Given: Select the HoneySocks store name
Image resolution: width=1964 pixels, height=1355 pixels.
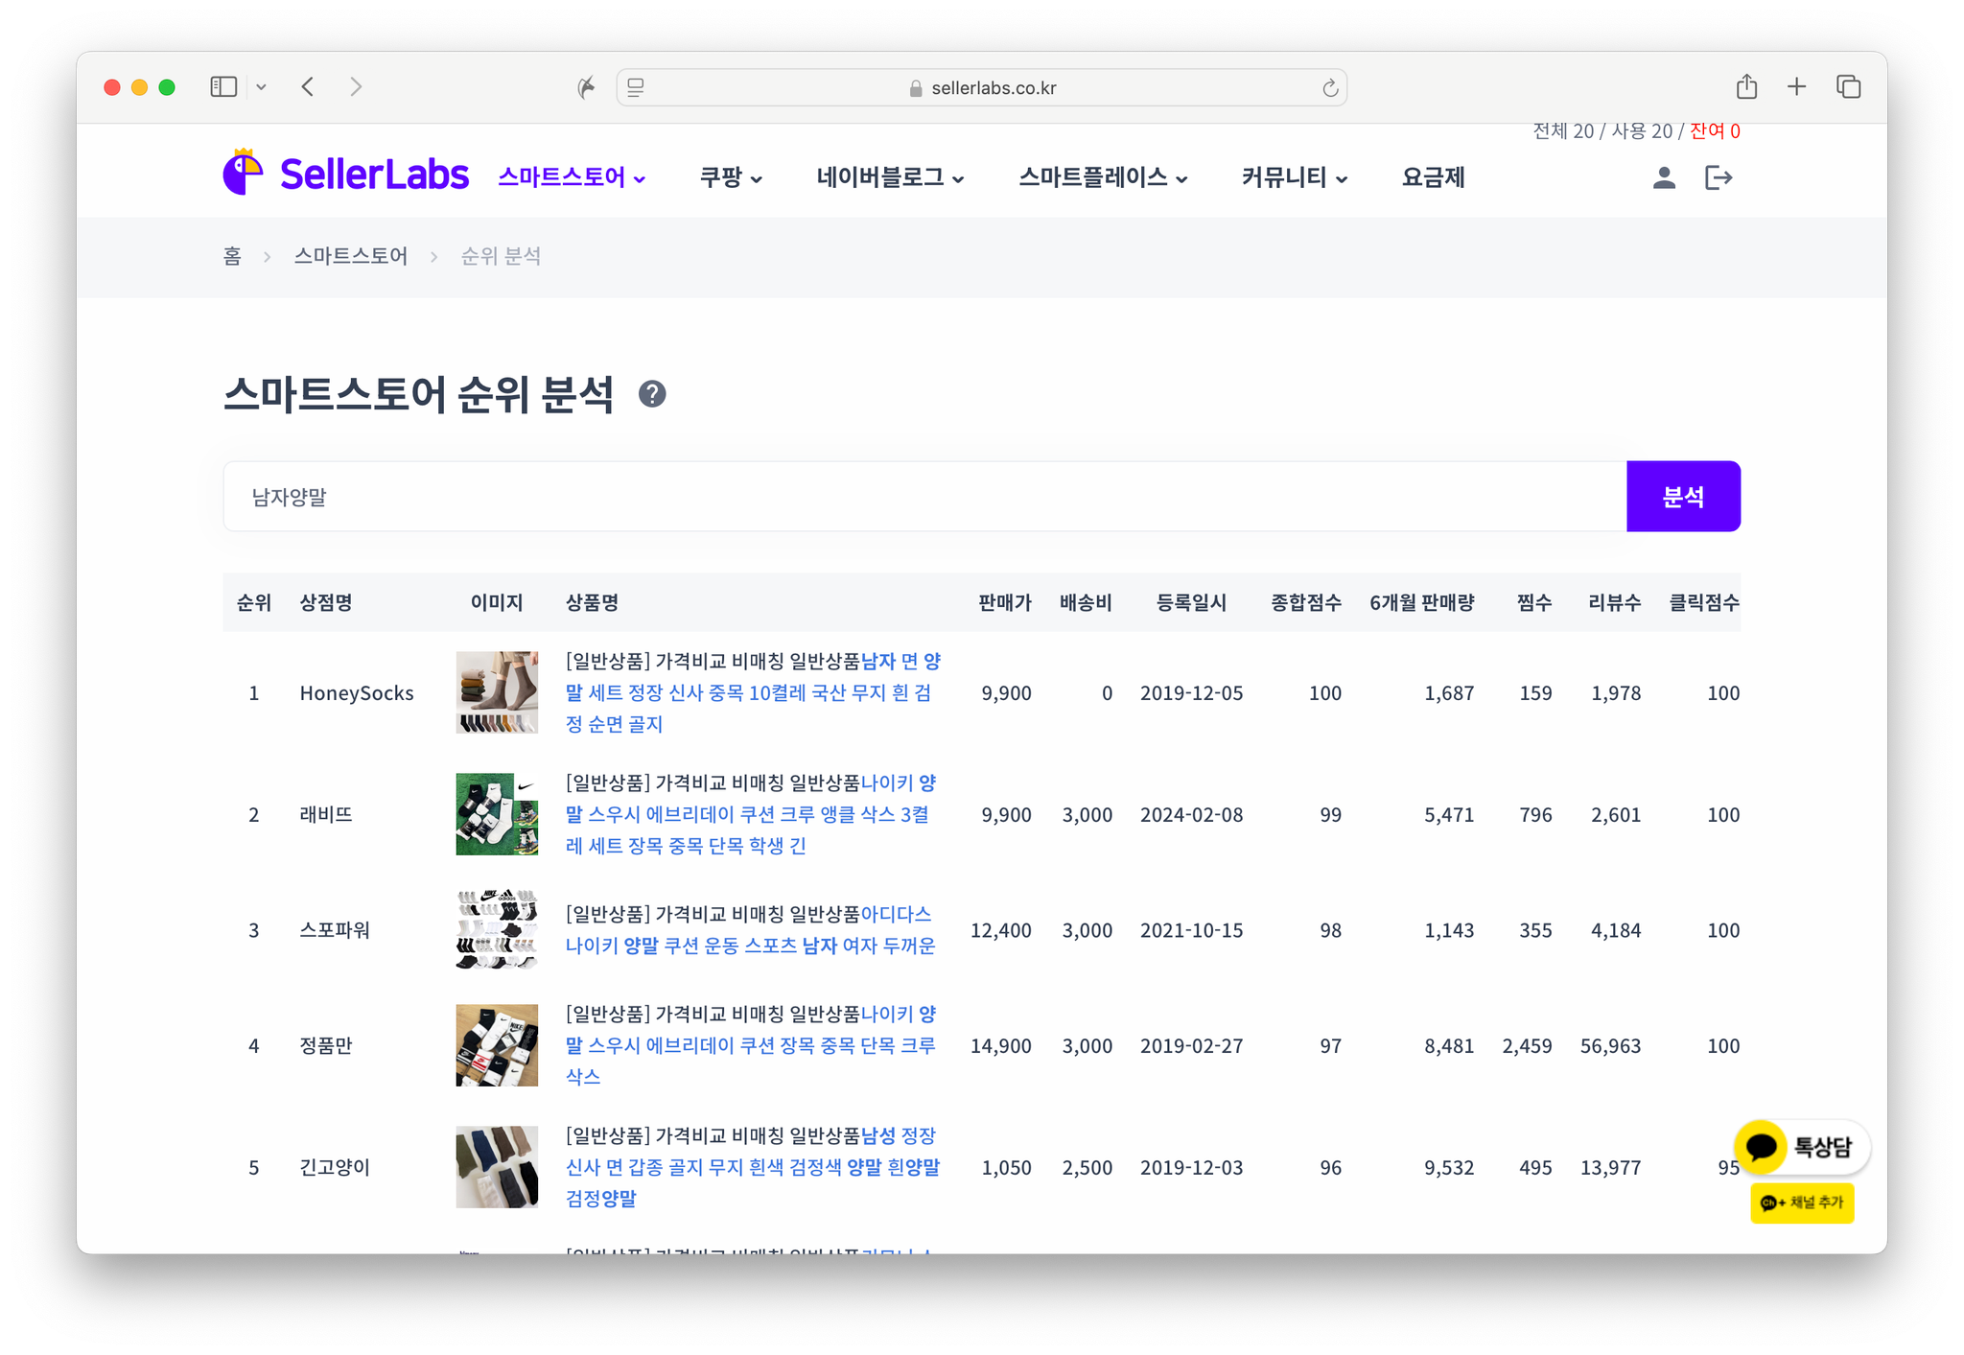Looking at the screenshot, I should pyautogui.click(x=357, y=692).
